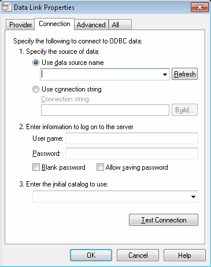Open the Advanced tab
211x267 pixels.
[x=91, y=25]
